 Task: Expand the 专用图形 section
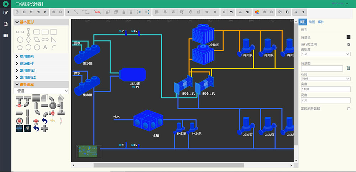coord(41,57)
